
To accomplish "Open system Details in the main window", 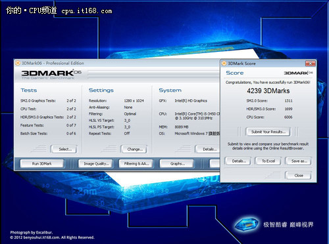I will (x=208, y=150).
